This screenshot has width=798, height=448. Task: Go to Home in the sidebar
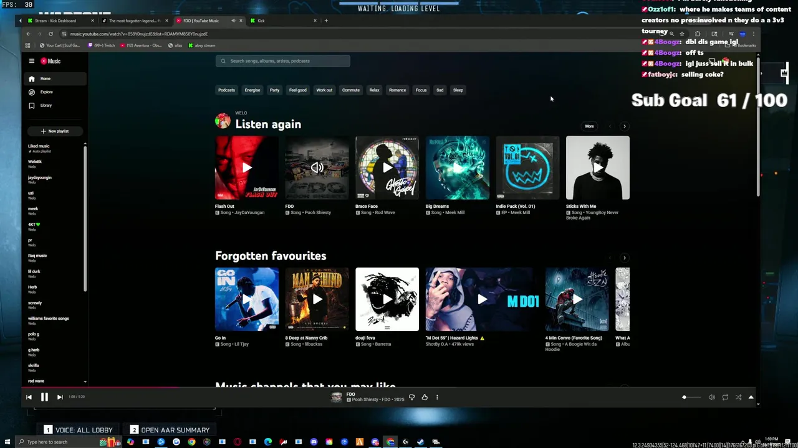coord(54,79)
